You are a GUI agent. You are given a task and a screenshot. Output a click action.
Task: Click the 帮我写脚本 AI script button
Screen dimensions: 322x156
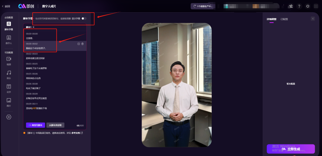tap(35, 125)
